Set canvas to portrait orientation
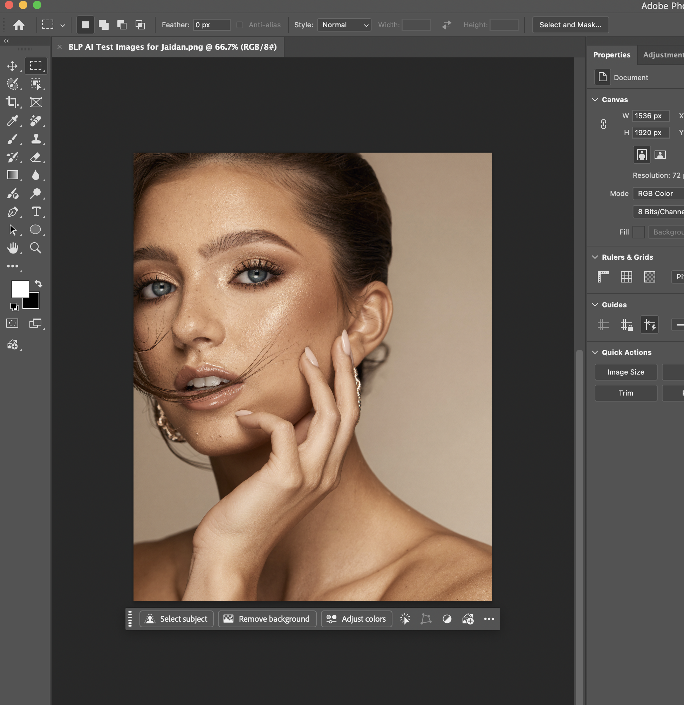The height and width of the screenshot is (705, 684). click(642, 155)
